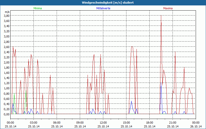
Task: Click the 26.10.14 date label
Action: click(196, 126)
